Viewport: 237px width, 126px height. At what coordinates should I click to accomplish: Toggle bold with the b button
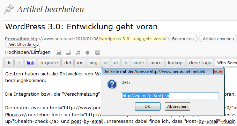point(9,62)
